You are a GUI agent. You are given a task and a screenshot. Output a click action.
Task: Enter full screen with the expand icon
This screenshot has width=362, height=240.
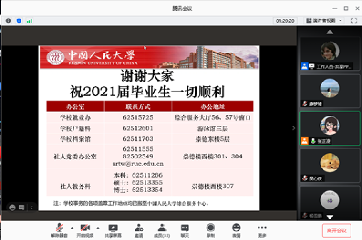pos(354,21)
